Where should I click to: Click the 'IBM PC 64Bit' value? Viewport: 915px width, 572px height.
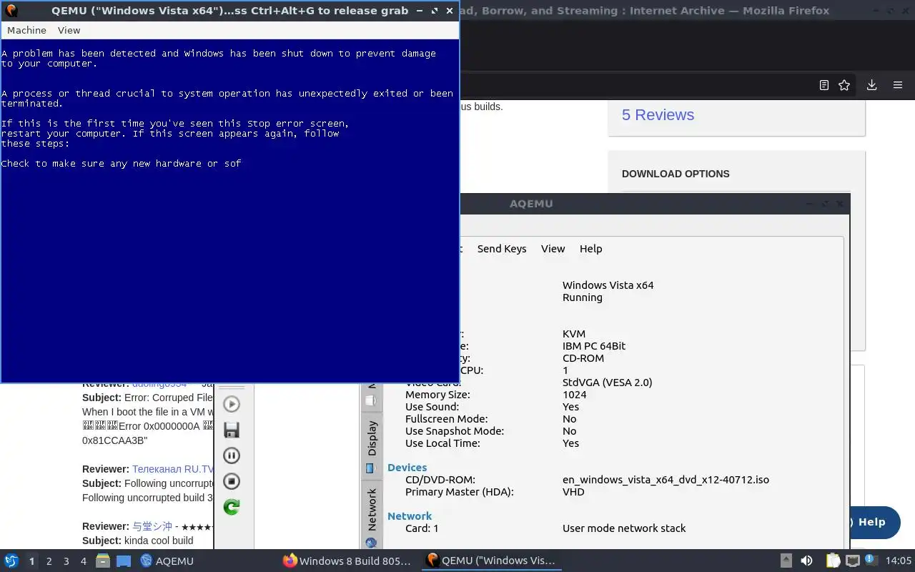[x=594, y=346]
